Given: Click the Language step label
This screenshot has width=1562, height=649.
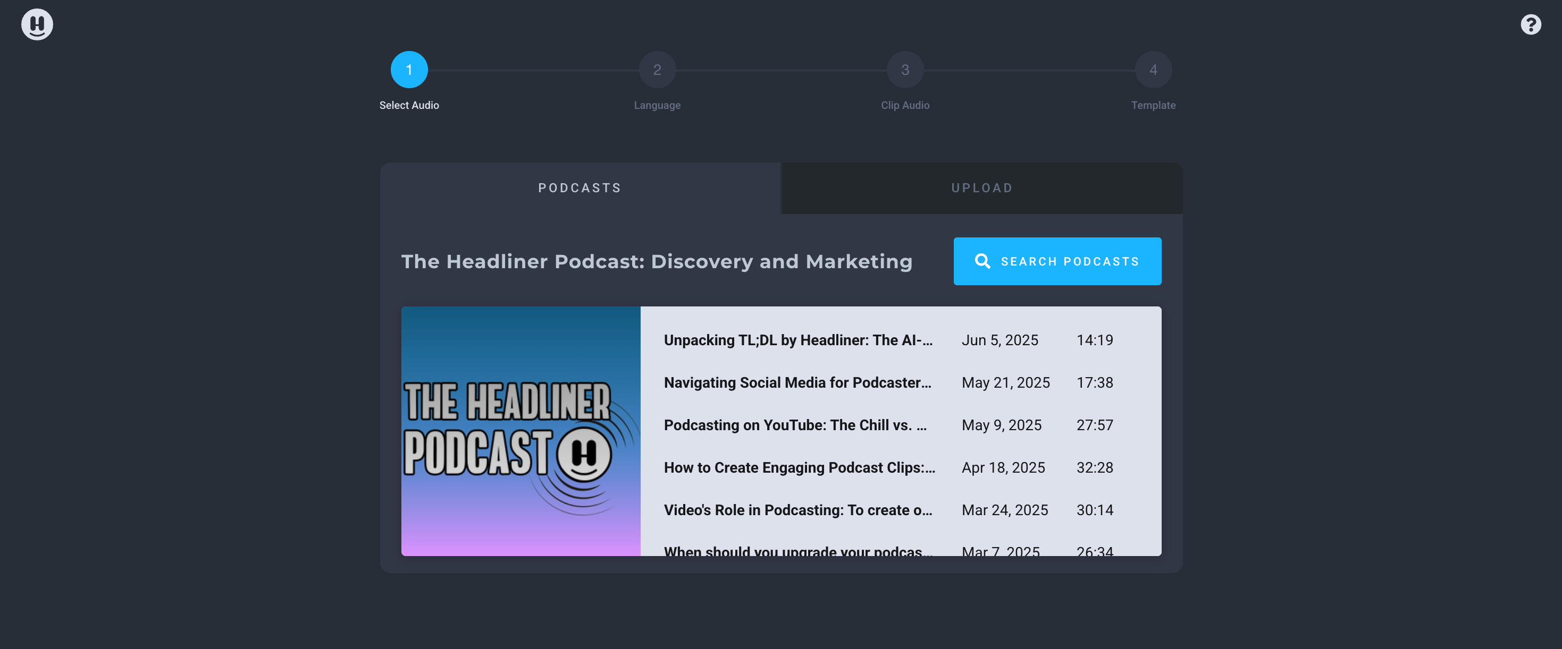Looking at the screenshot, I should 657,105.
